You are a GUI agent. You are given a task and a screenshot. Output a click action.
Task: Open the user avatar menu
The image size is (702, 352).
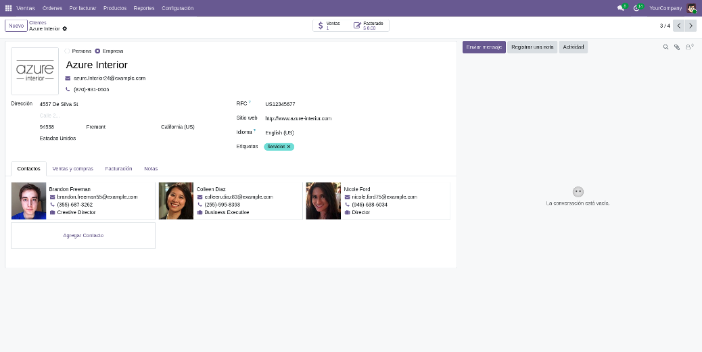point(691,8)
